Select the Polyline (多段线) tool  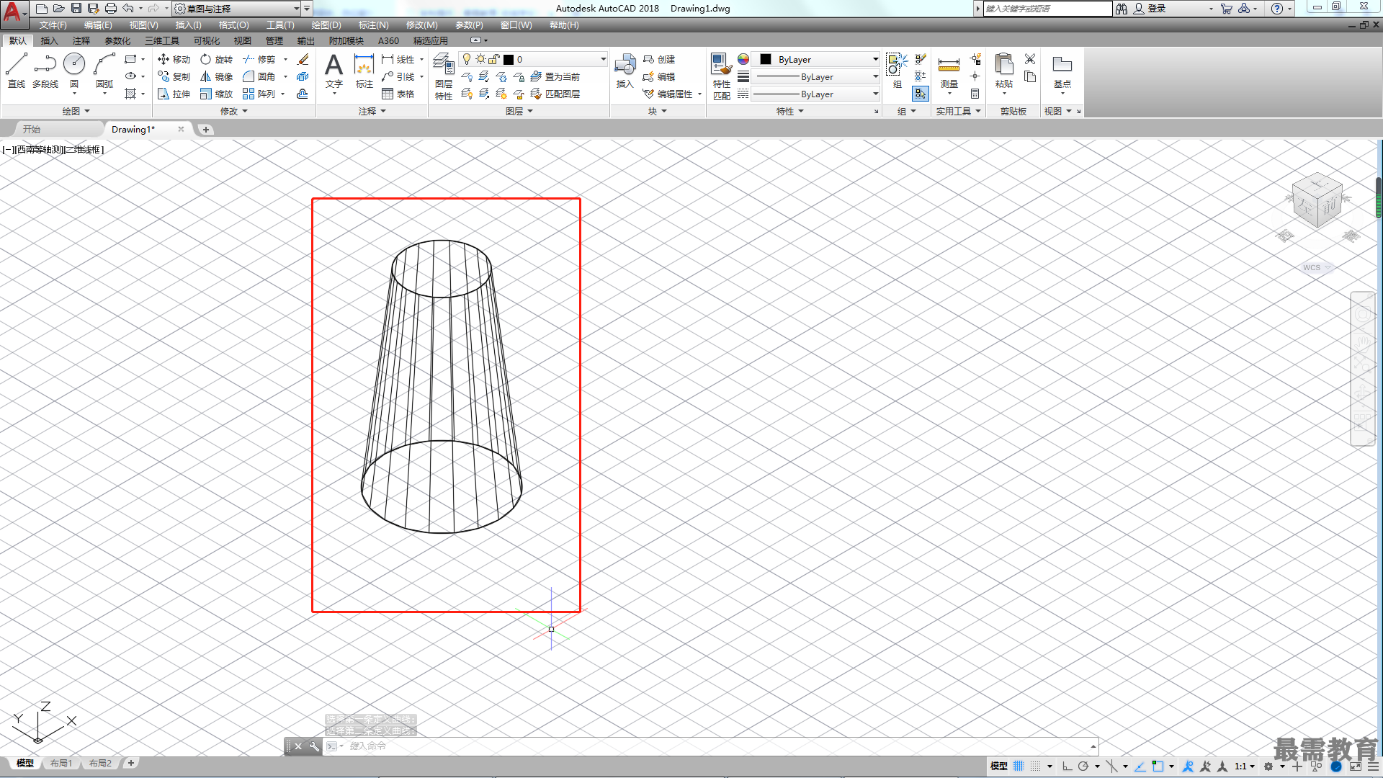click(x=45, y=71)
